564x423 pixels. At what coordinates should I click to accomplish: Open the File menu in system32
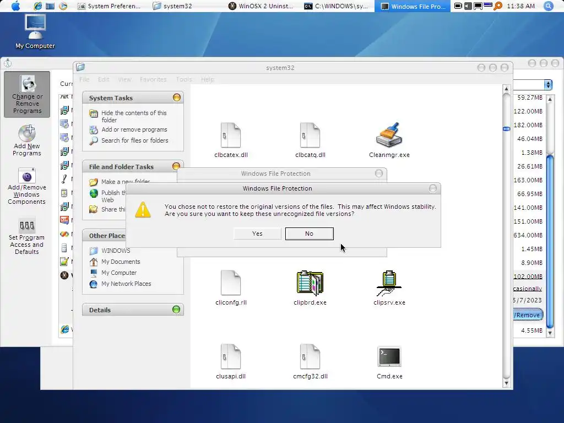click(84, 79)
